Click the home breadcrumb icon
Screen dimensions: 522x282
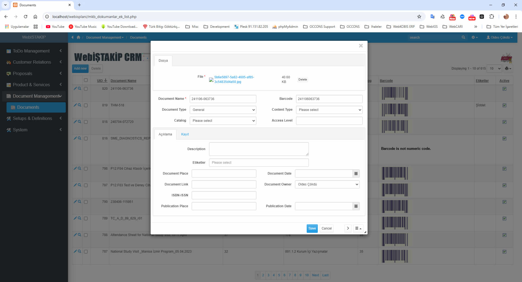[78, 37]
